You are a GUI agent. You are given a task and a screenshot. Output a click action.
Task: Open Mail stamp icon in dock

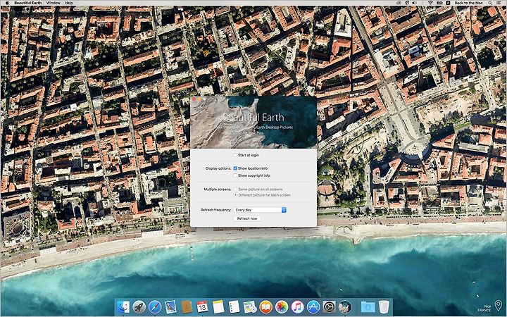(x=170, y=306)
